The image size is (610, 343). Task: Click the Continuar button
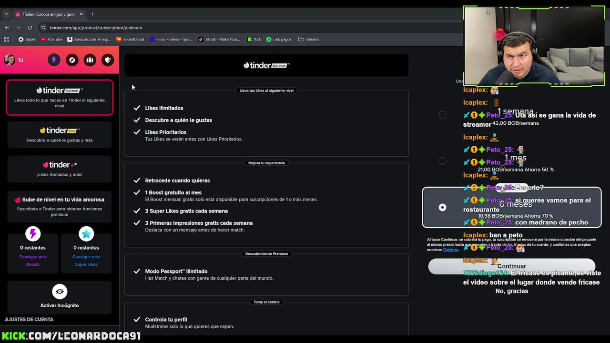pyautogui.click(x=512, y=266)
